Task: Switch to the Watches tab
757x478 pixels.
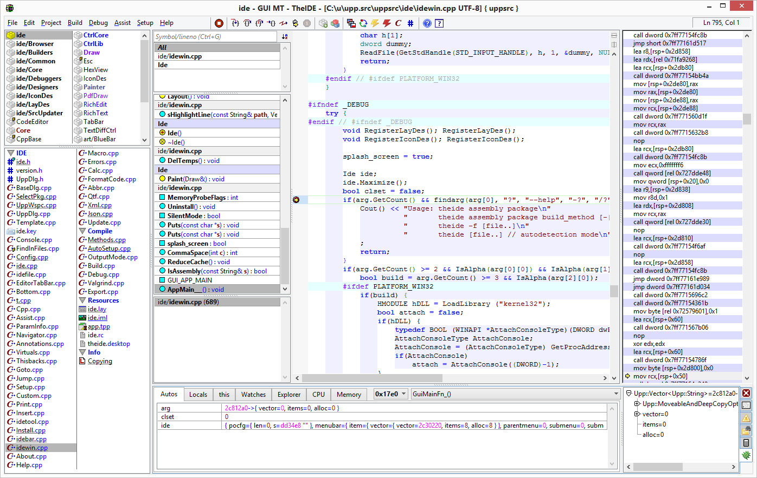Action: click(x=253, y=395)
